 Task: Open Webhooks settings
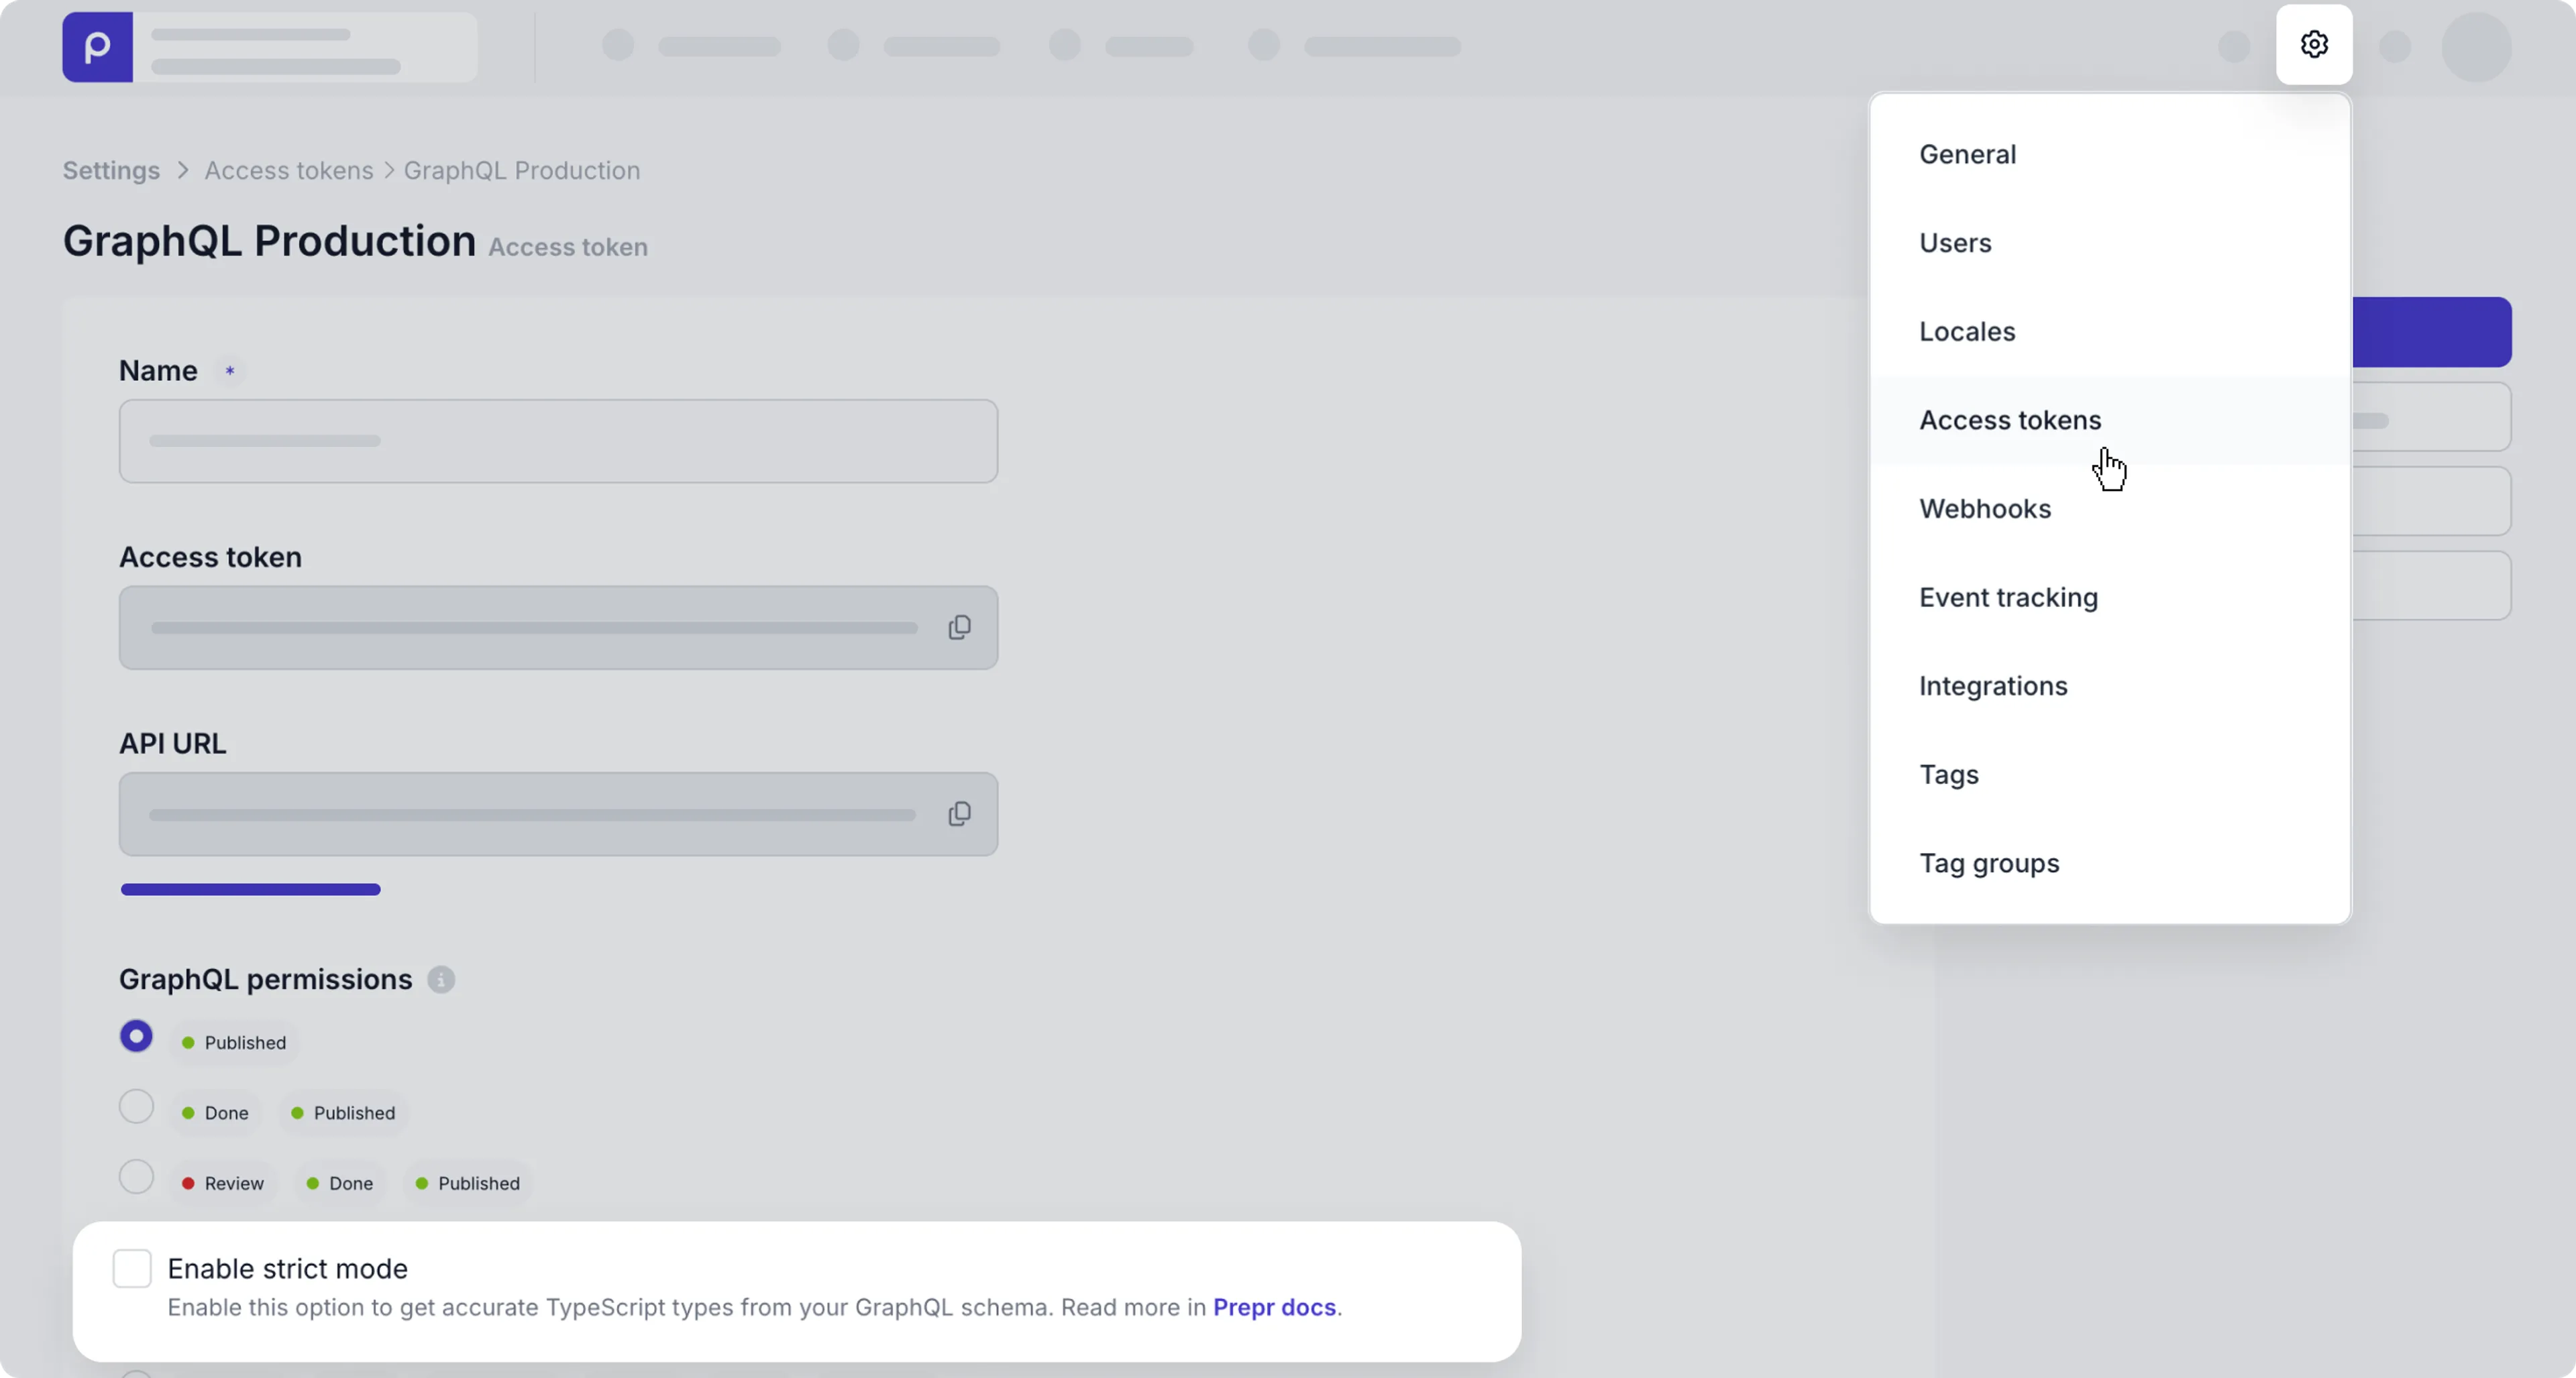pos(1984,509)
